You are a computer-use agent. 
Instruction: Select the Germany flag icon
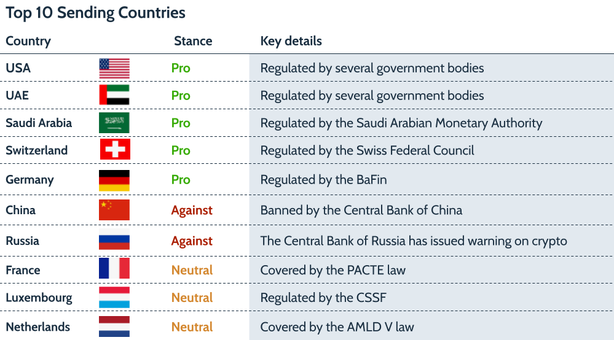(114, 180)
